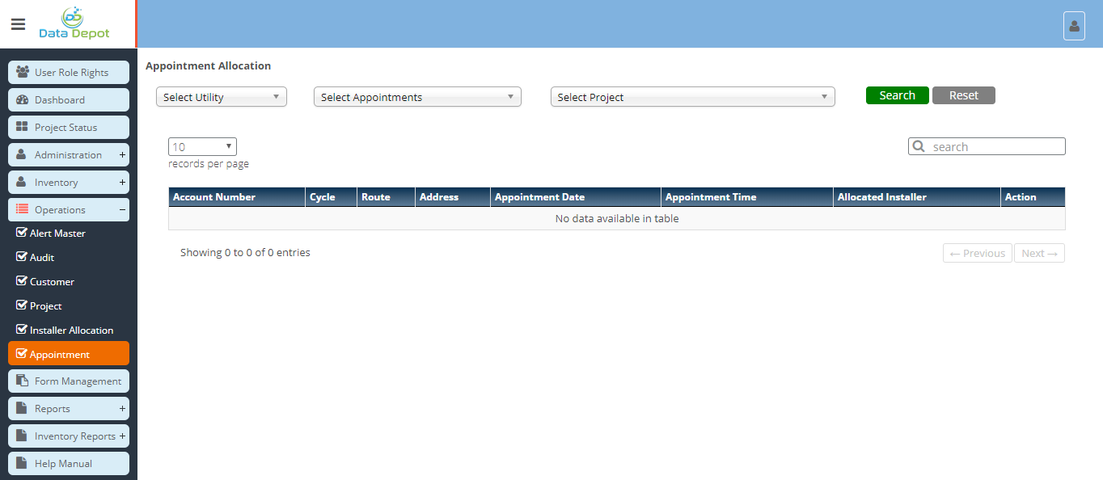The height and width of the screenshot is (480, 1103).
Task: Click the gray Reset button
Action: (963, 95)
